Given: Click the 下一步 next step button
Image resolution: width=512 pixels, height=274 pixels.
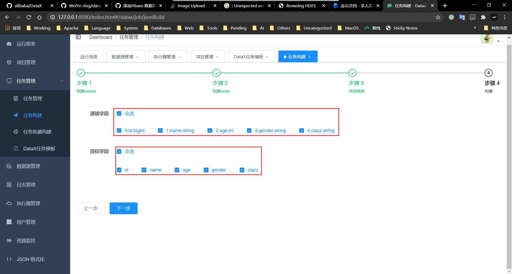Looking at the screenshot, I should [123, 208].
